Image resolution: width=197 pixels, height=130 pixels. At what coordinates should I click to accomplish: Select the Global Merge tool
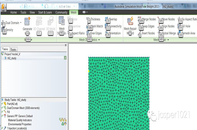tap(167, 33)
